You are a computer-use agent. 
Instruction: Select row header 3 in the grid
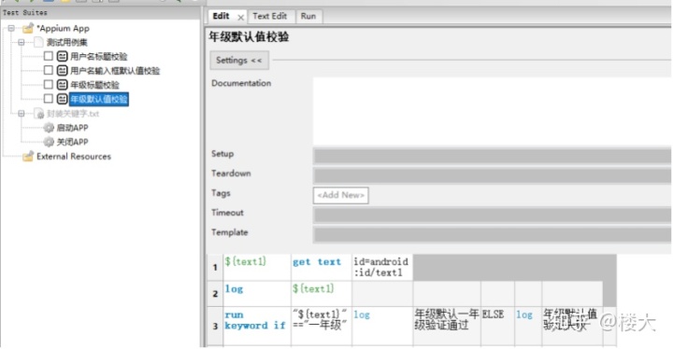[215, 326]
